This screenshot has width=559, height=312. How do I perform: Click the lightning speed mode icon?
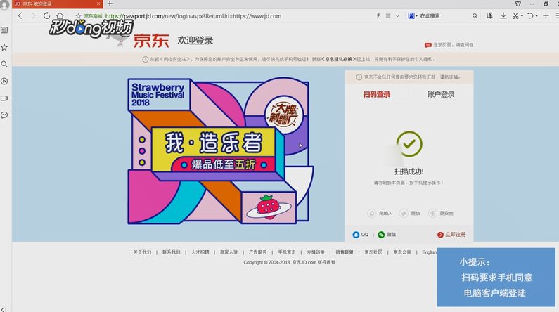pos(378,15)
